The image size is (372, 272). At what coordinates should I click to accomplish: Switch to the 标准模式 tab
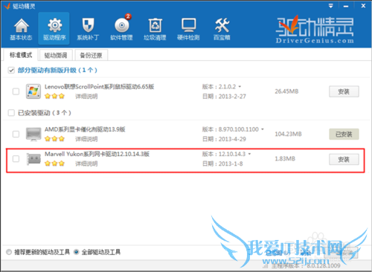click(x=21, y=55)
